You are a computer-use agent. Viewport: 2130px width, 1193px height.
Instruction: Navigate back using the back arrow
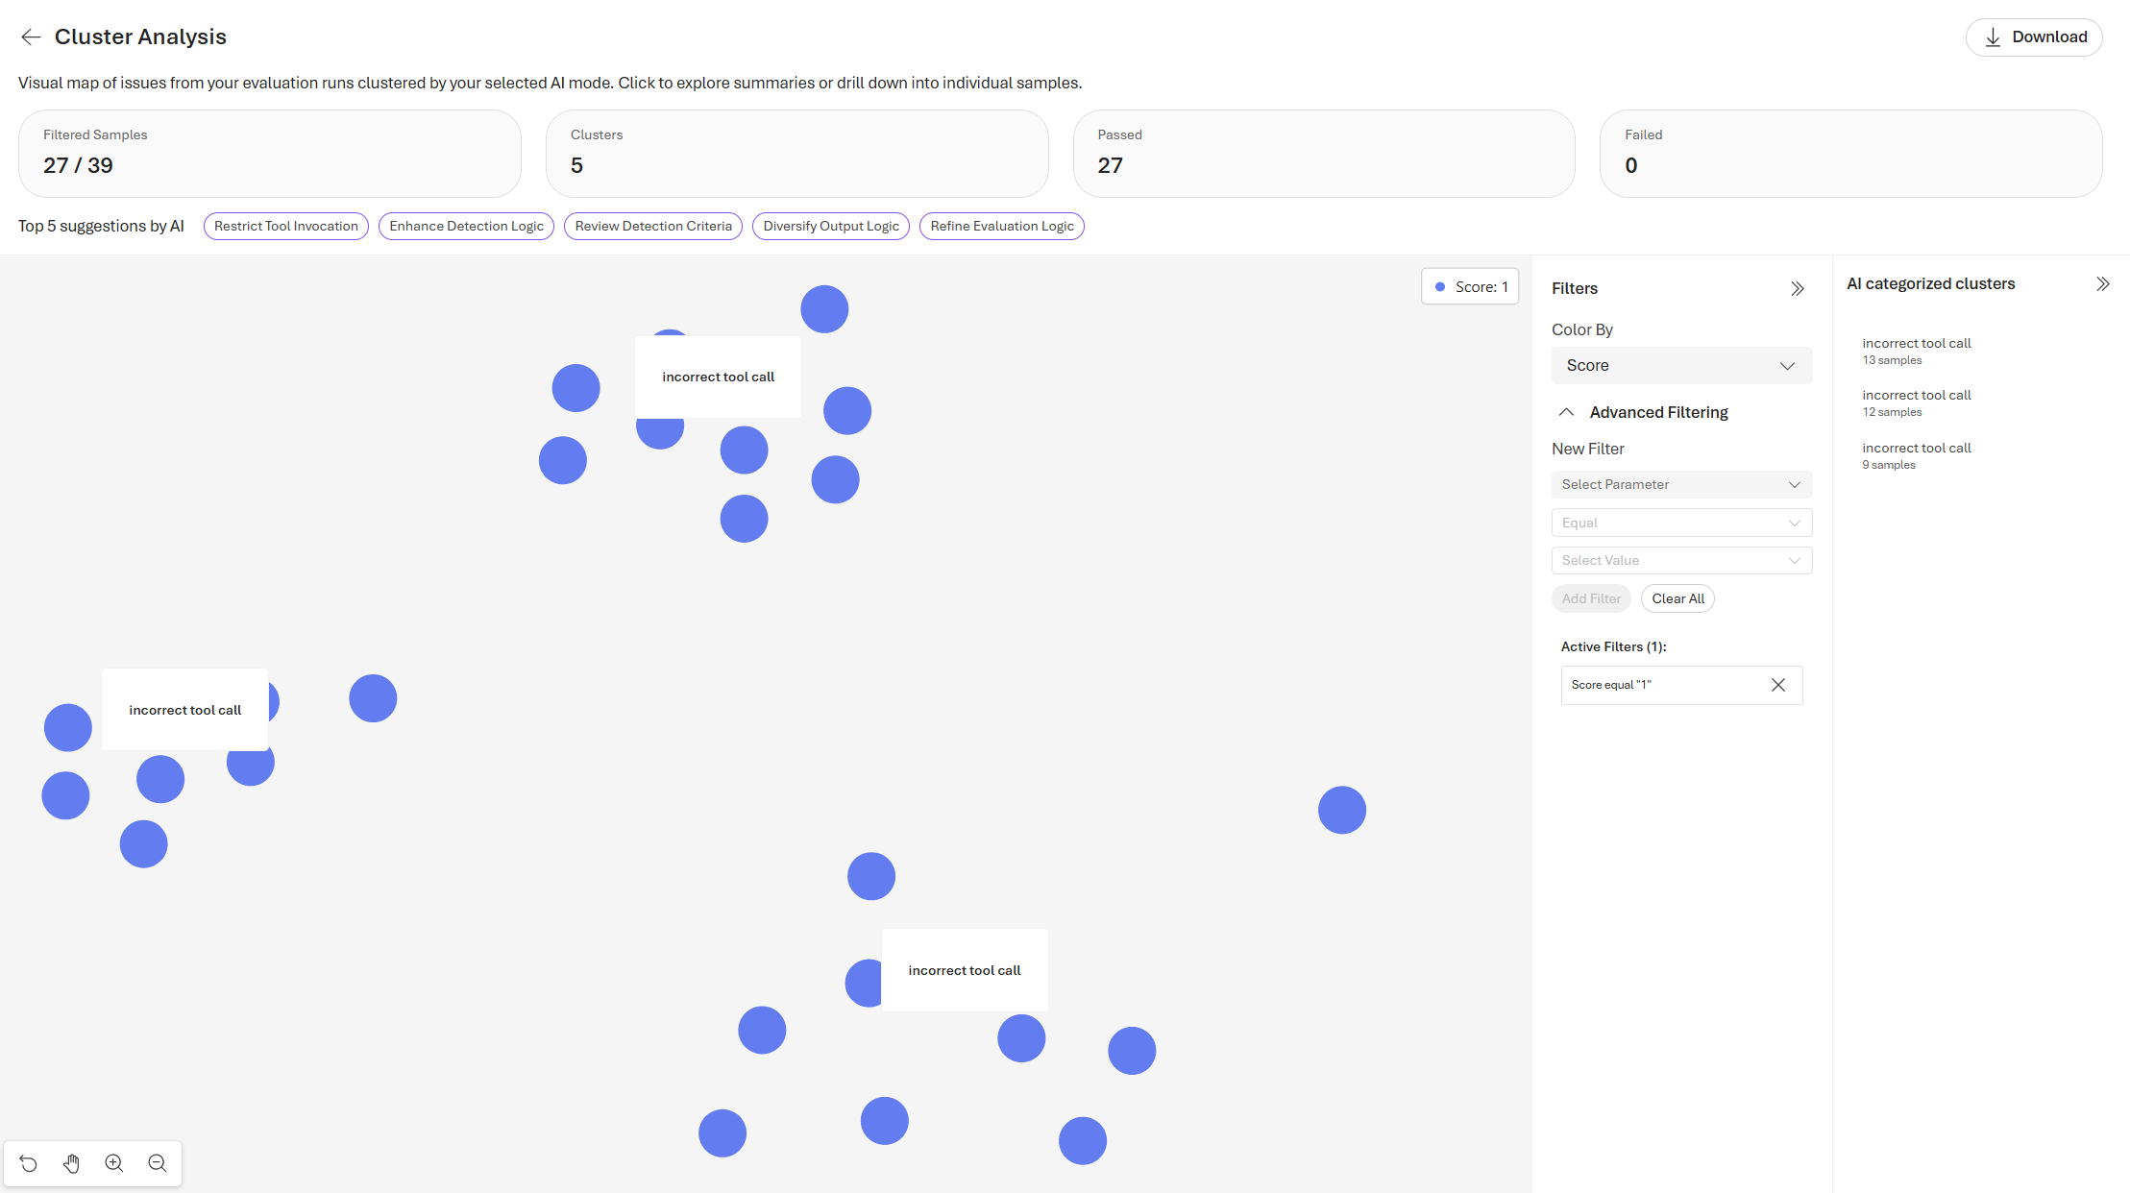coord(30,37)
